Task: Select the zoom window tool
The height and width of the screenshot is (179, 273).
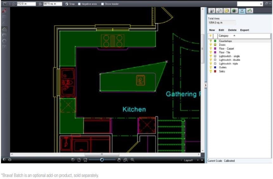Action: (125, 160)
